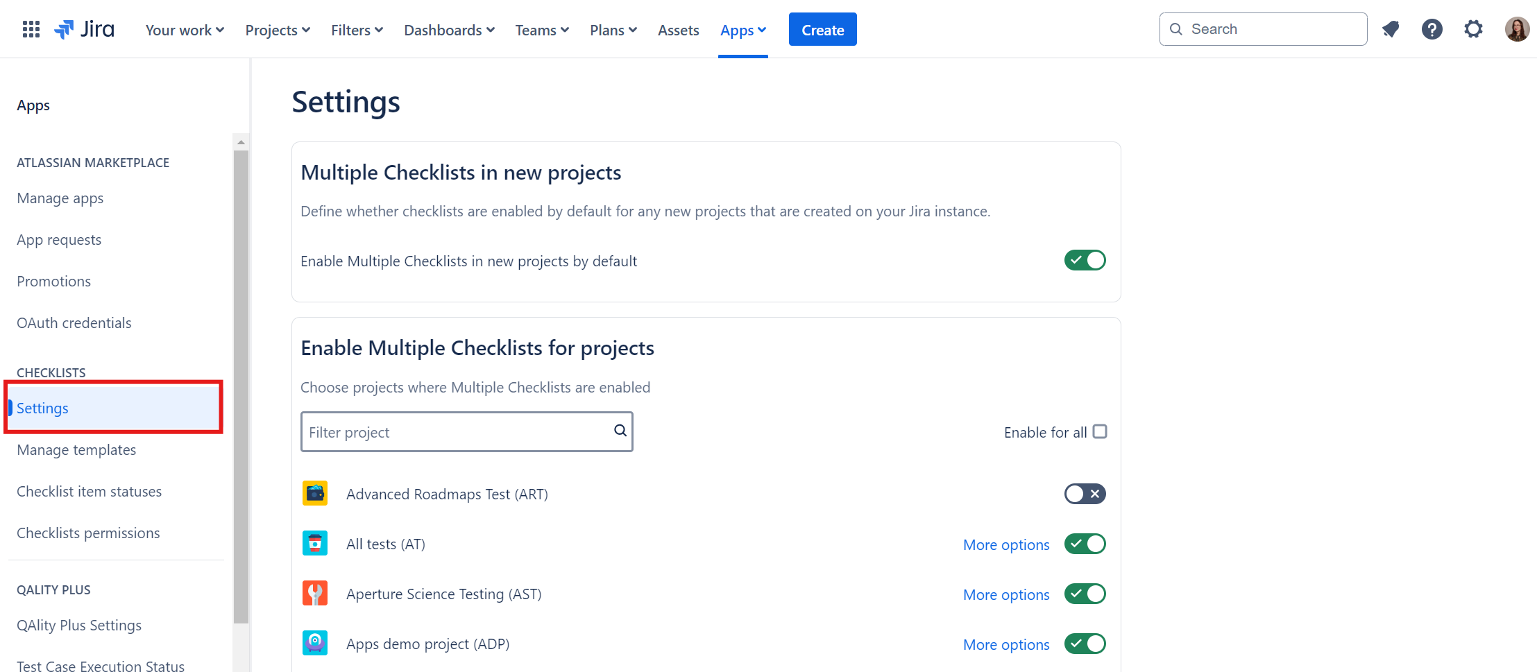Open Manage templates in sidebar

(76, 450)
